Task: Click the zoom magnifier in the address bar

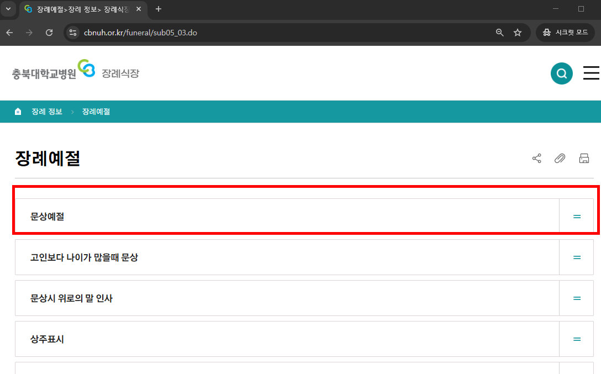Action: (x=499, y=33)
